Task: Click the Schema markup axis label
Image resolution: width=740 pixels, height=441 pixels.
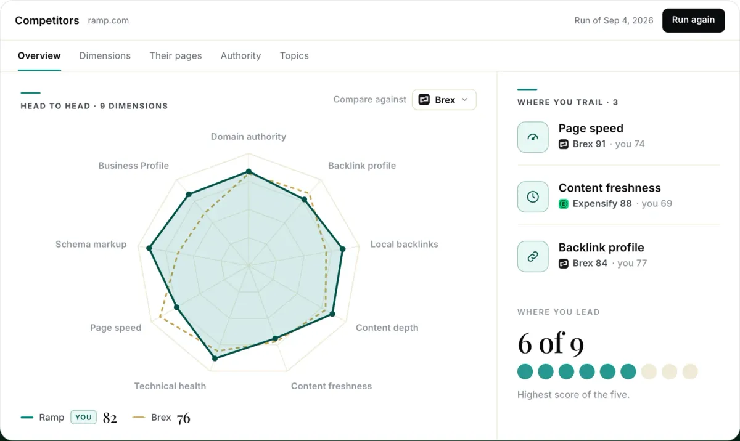Action: click(91, 245)
